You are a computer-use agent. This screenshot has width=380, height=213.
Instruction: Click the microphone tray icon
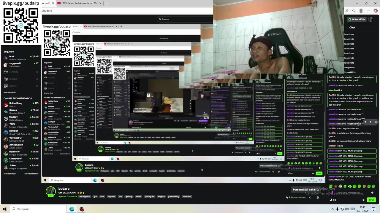[337, 209]
